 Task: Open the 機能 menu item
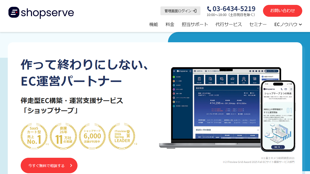click(154, 24)
